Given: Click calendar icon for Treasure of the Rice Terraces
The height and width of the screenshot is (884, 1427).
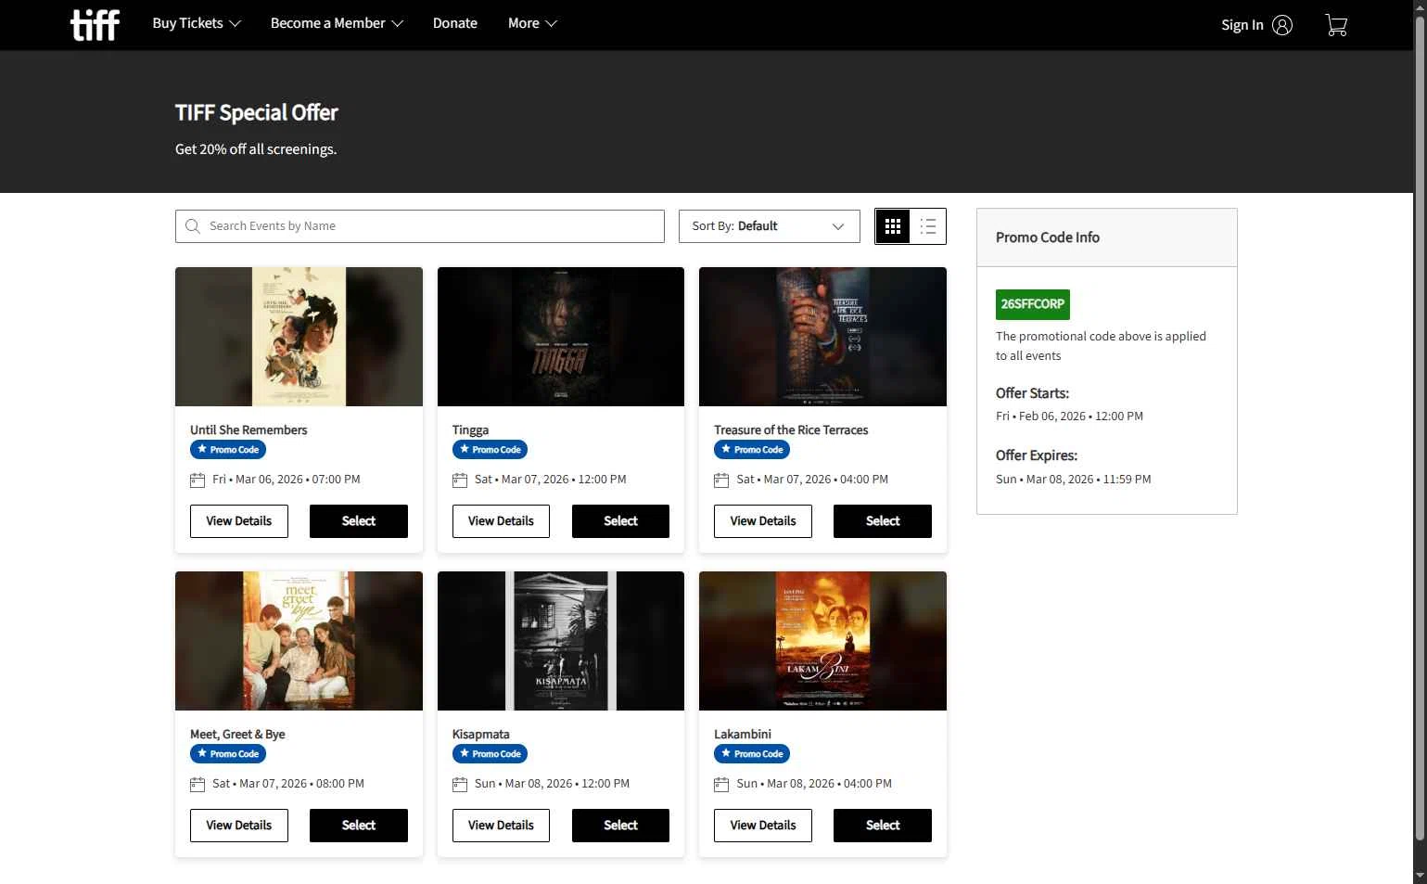Looking at the screenshot, I should pos(721,480).
